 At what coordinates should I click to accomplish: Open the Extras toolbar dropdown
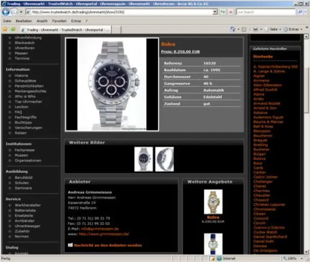[293, 29]
